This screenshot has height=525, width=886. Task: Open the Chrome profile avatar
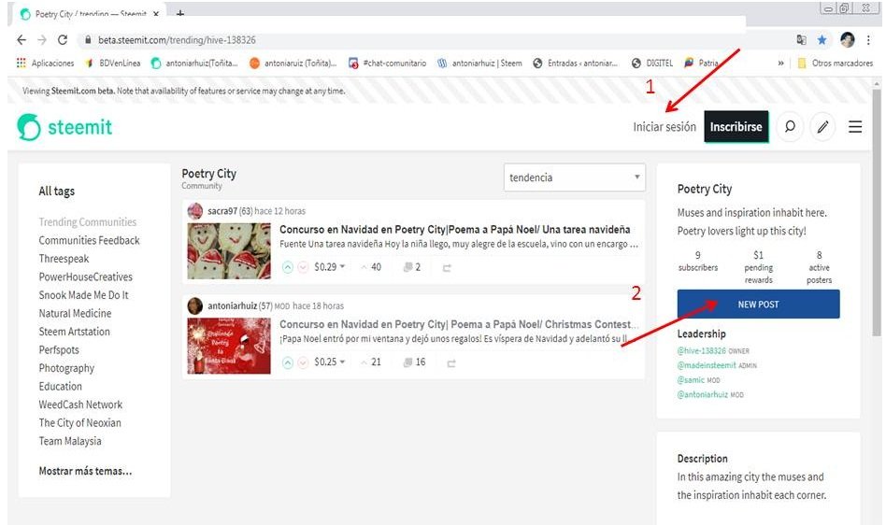point(847,39)
